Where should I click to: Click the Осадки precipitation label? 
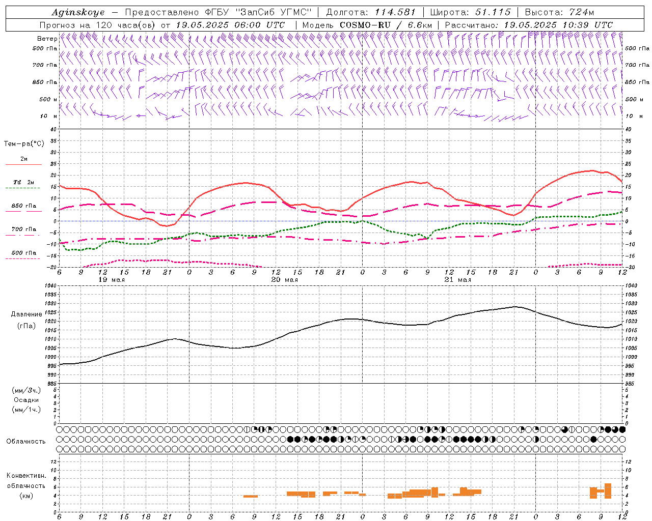click(26, 400)
